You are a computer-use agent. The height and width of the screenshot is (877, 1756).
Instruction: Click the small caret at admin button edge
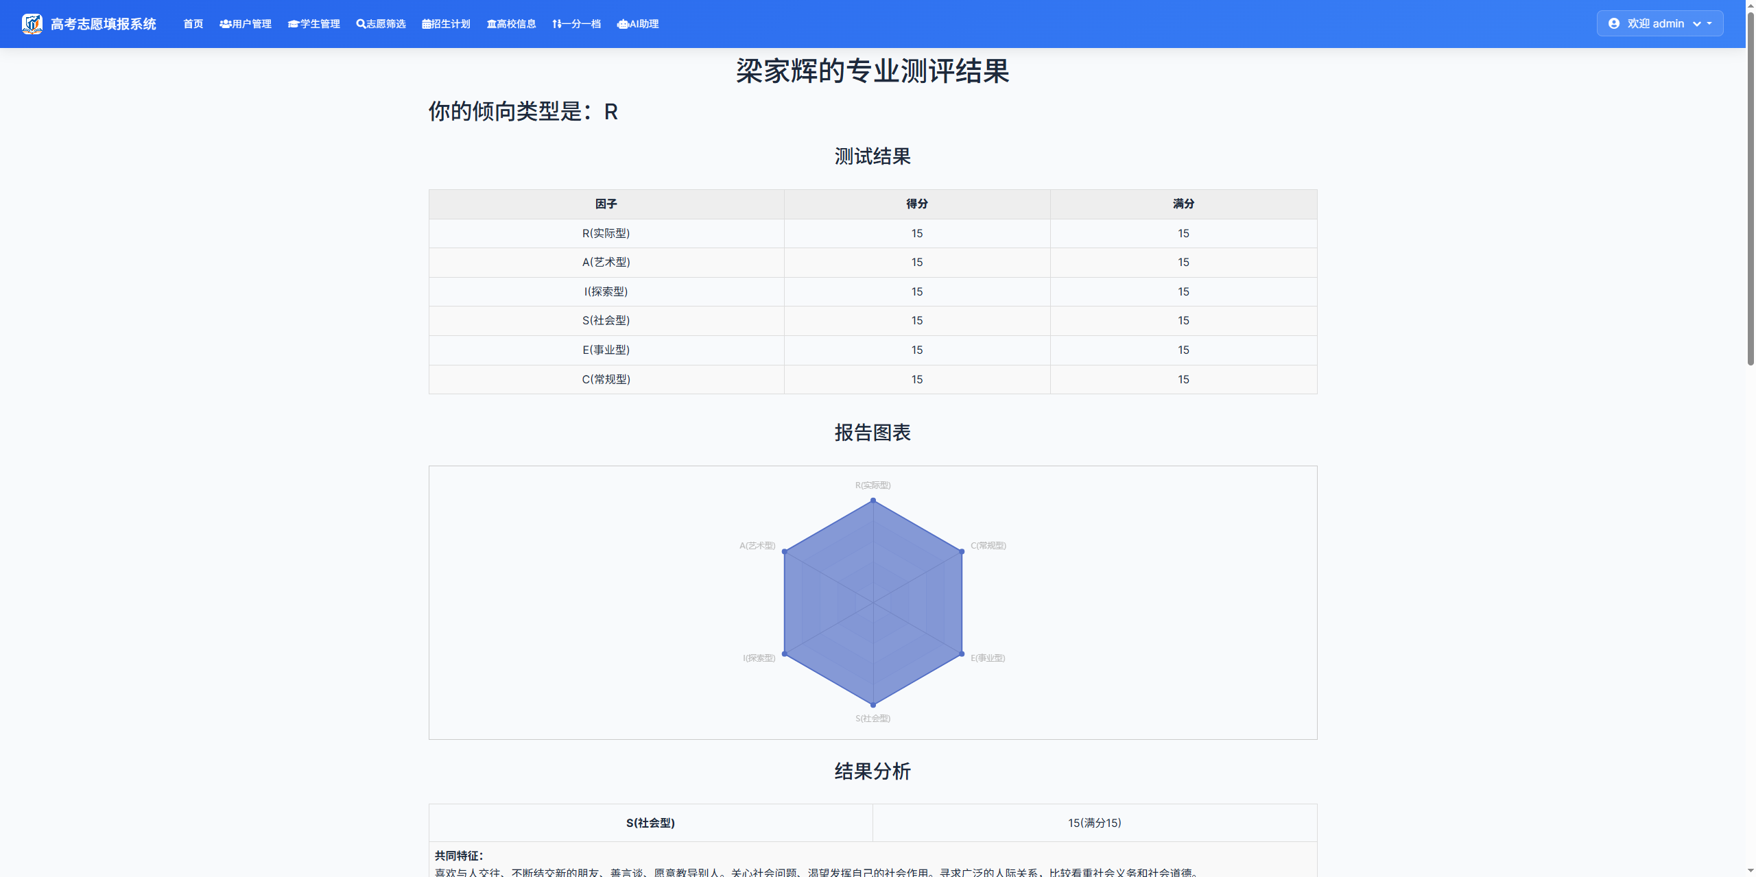[1709, 23]
